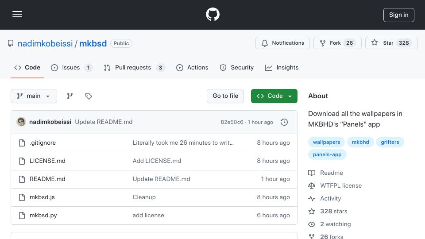Screen dimensions: 425x239
Task: Open the WTFPL license link
Action: tap(335, 185)
